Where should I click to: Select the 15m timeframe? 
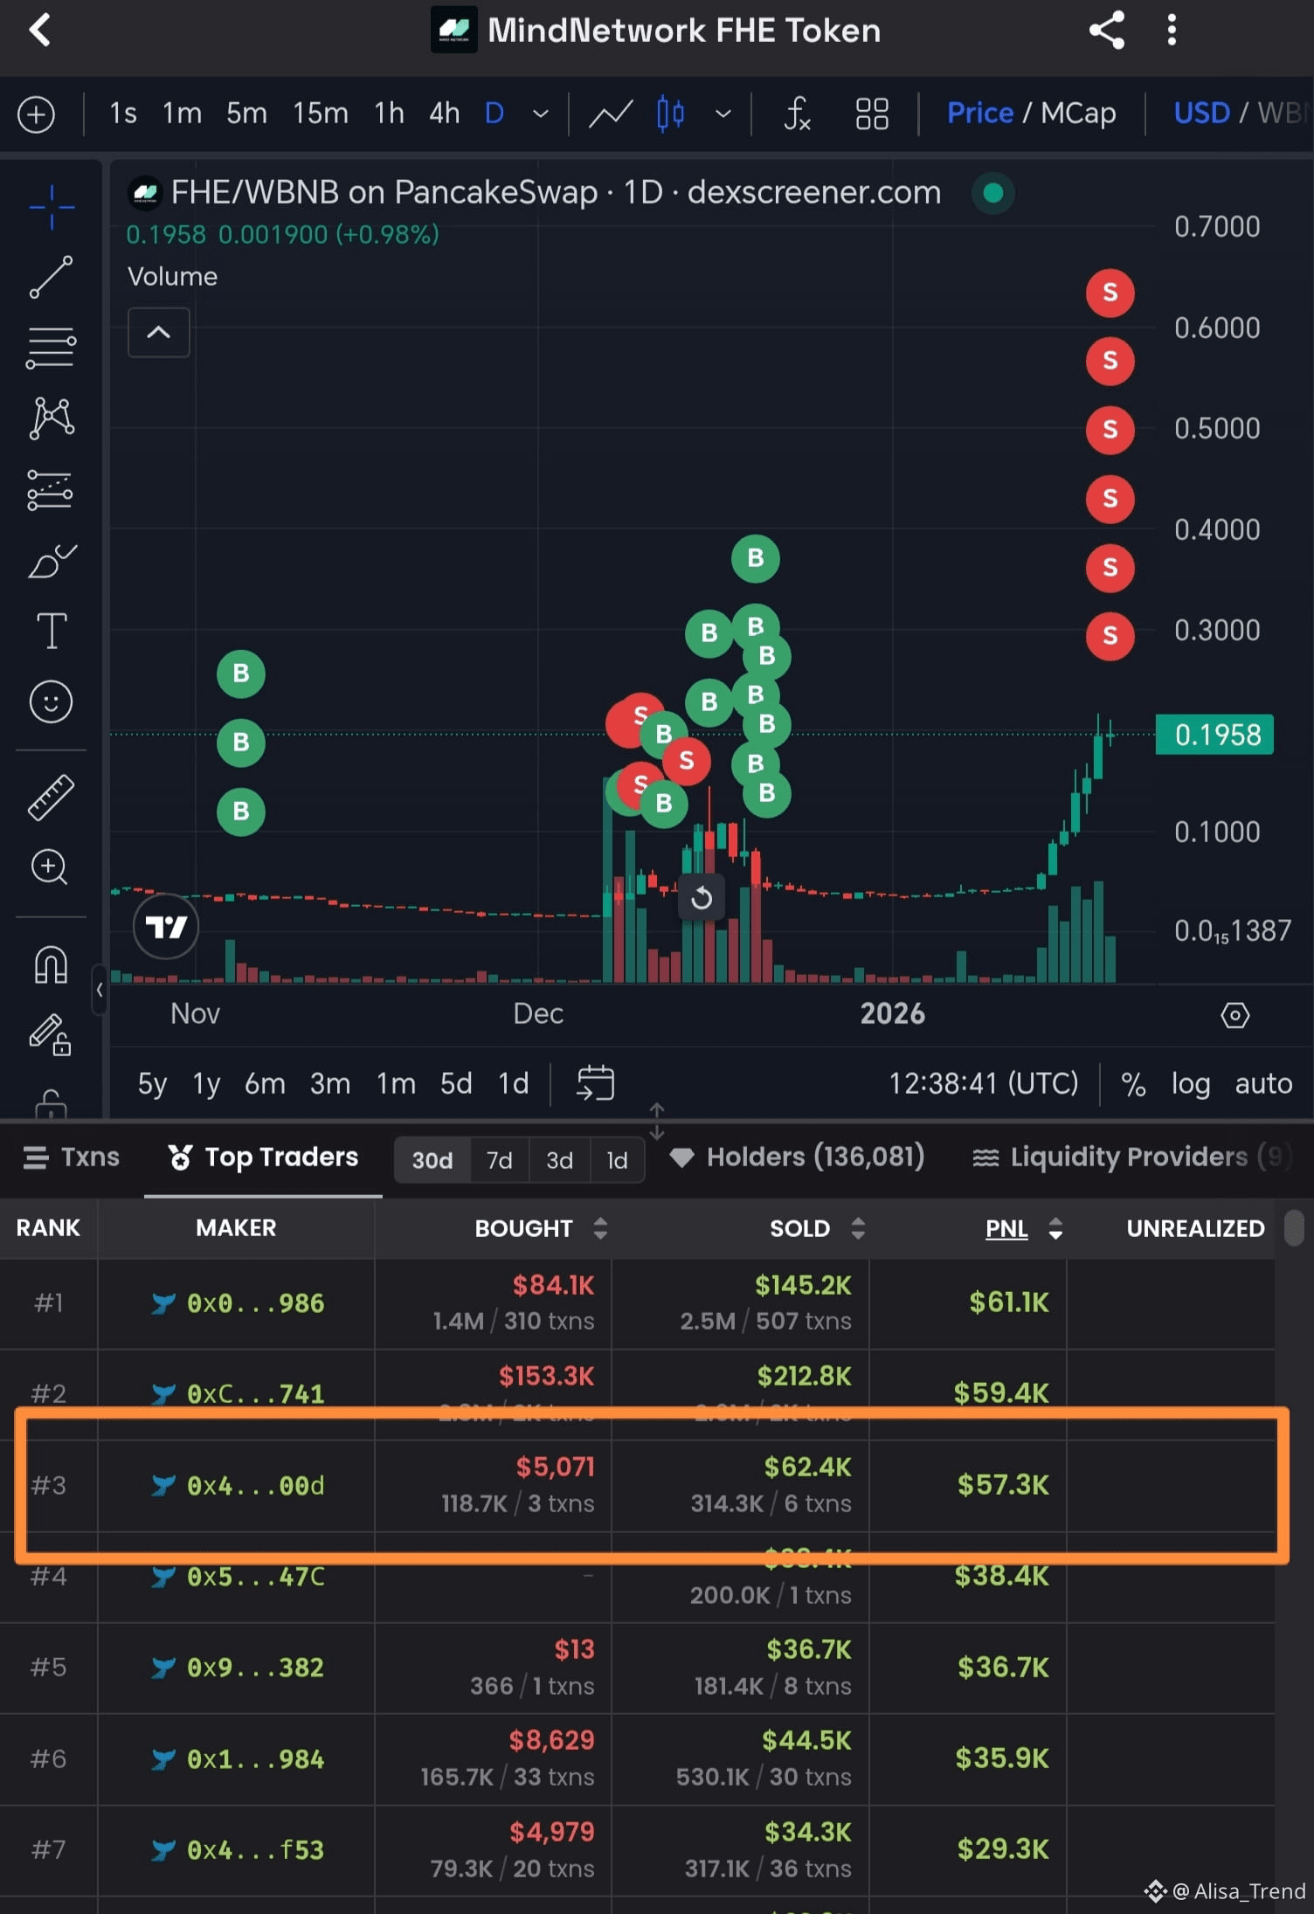[x=321, y=114]
